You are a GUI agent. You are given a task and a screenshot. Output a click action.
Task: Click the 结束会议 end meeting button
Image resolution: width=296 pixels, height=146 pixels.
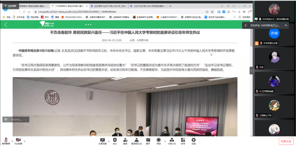click(286, 141)
